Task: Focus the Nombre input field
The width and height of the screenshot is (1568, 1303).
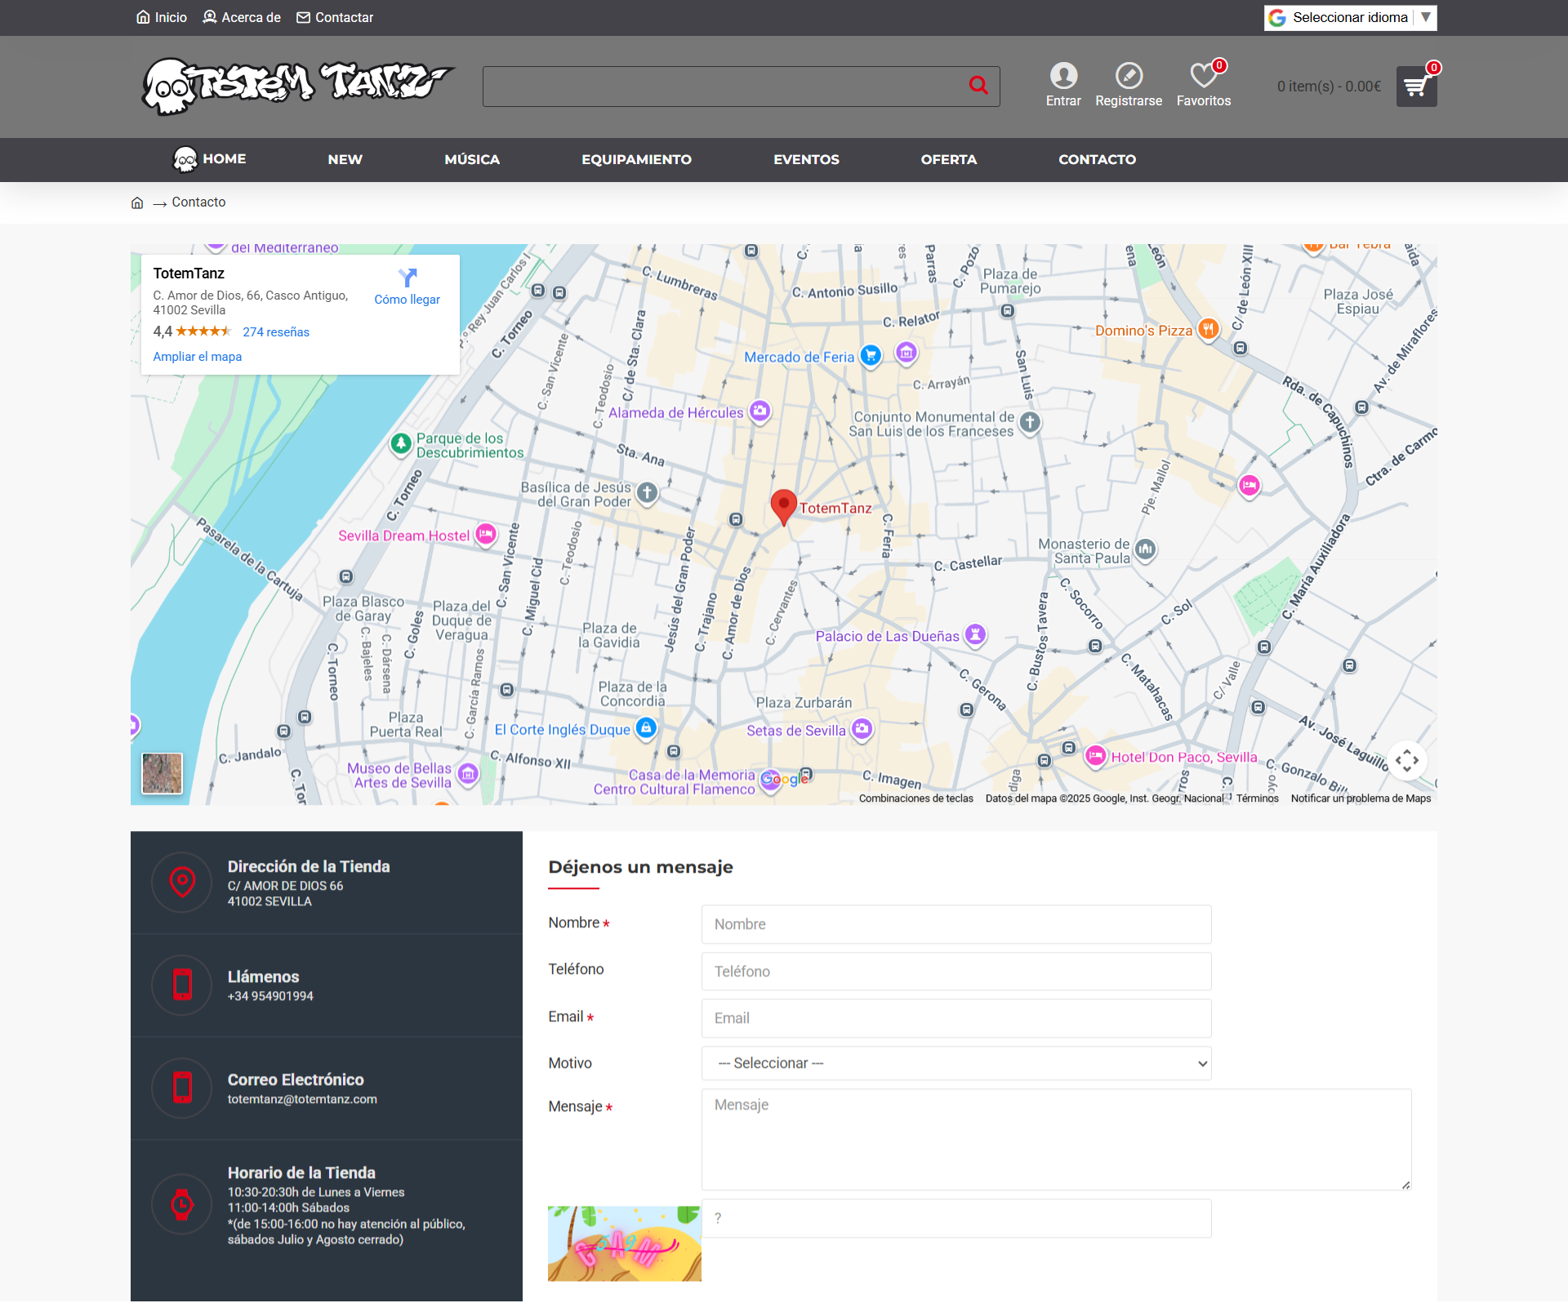Action: point(955,924)
